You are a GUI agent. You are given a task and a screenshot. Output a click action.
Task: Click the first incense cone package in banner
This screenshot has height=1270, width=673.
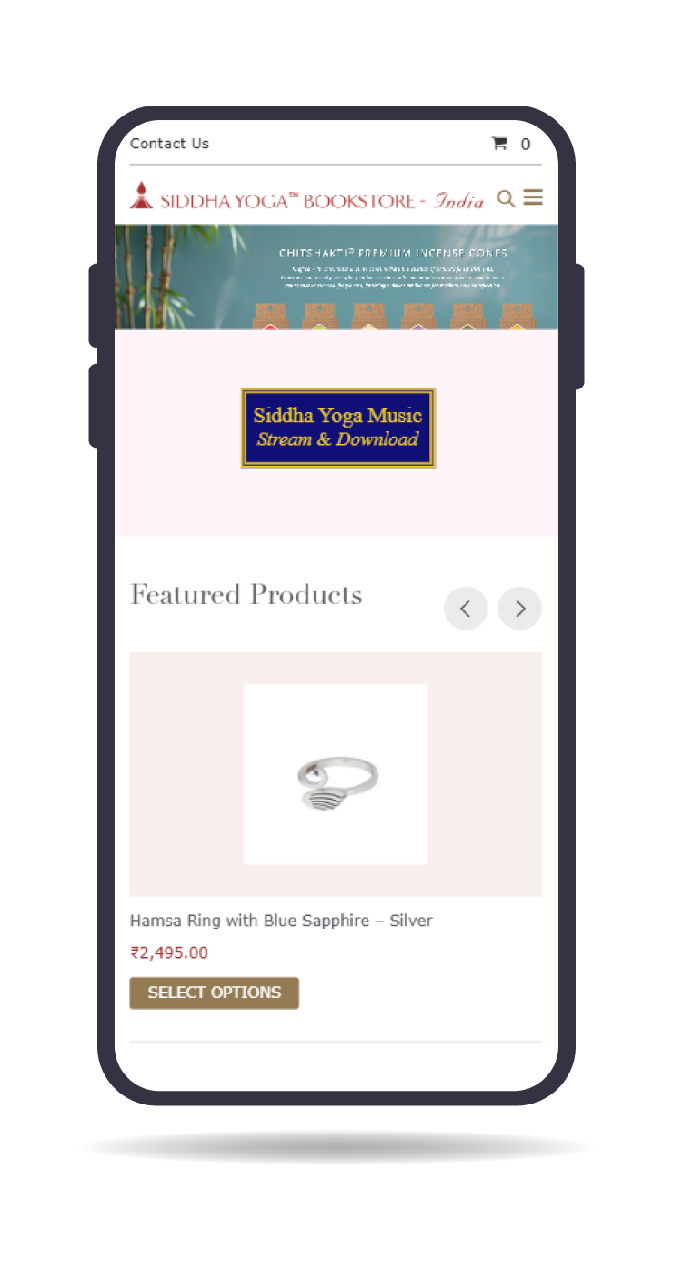pos(270,317)
